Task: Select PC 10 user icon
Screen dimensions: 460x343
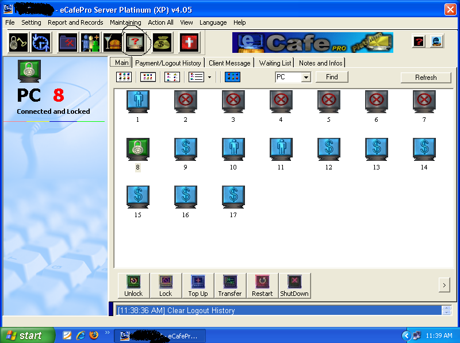Action: pos(233,149)
